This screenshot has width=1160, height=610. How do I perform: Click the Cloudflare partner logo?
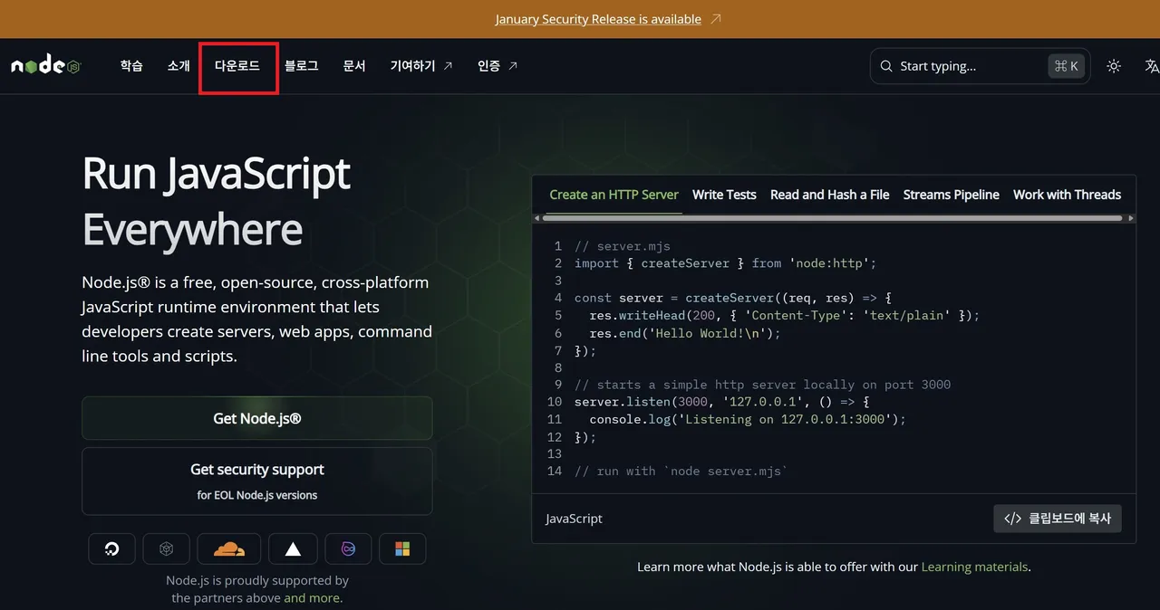coord(228,548)
